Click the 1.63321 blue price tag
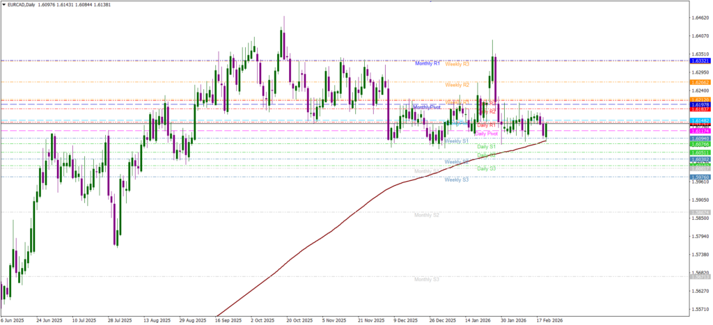This screenshot has height=325, width=713. coord(699,61)
